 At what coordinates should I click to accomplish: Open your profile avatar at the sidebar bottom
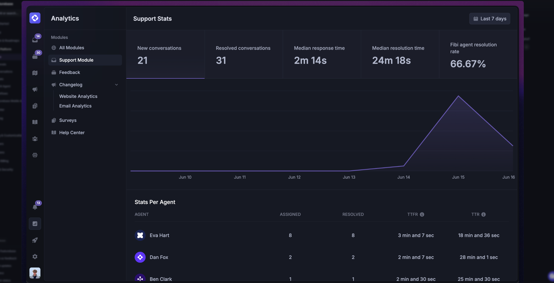click(35, 273)
